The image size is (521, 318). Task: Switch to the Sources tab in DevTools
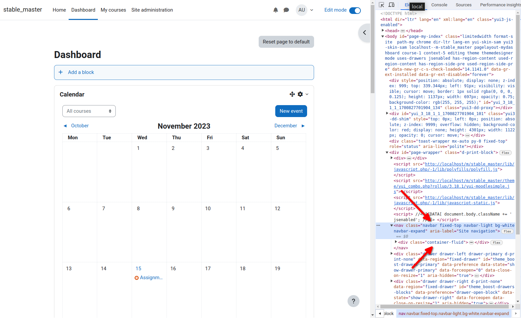[464, 5]
